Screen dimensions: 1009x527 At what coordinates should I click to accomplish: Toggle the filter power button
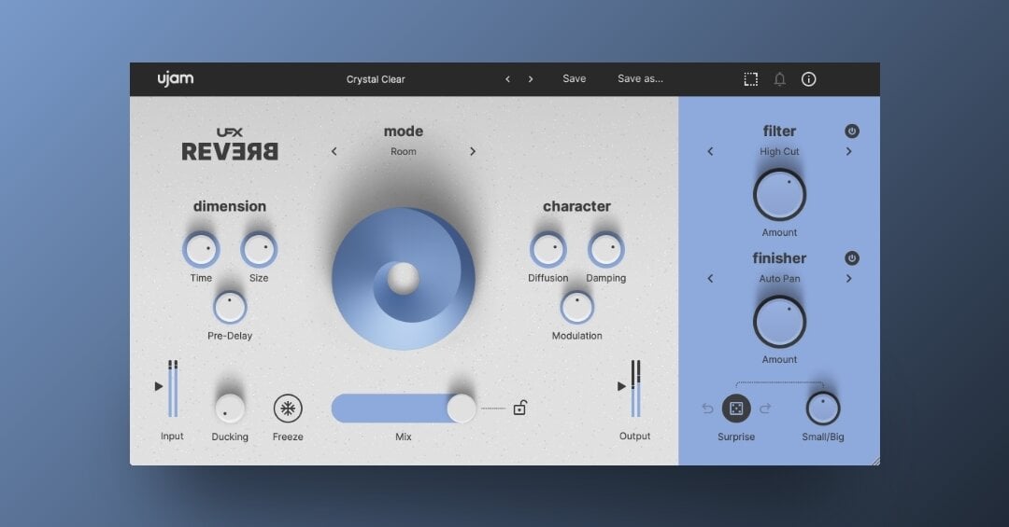pyautogui.click(x=852, y=132)
